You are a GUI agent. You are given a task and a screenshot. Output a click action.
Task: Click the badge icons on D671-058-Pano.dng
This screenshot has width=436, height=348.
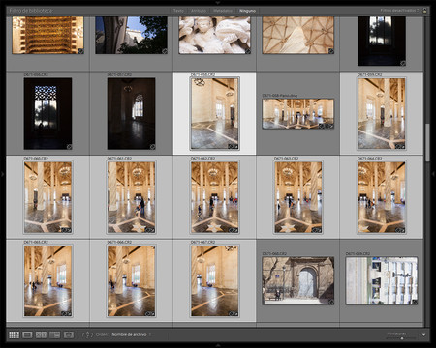pyautogui.click(x=326, y=126)
